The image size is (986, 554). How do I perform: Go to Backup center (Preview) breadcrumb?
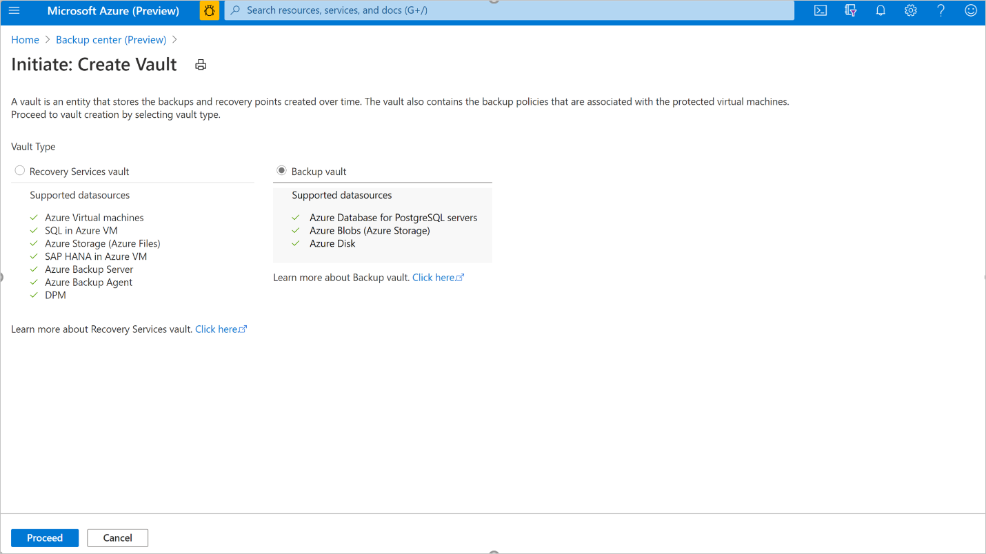[x=111, y=40]
